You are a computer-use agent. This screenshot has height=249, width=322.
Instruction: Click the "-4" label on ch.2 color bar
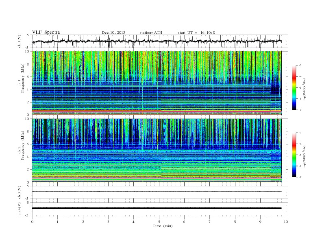coord(300,144)
